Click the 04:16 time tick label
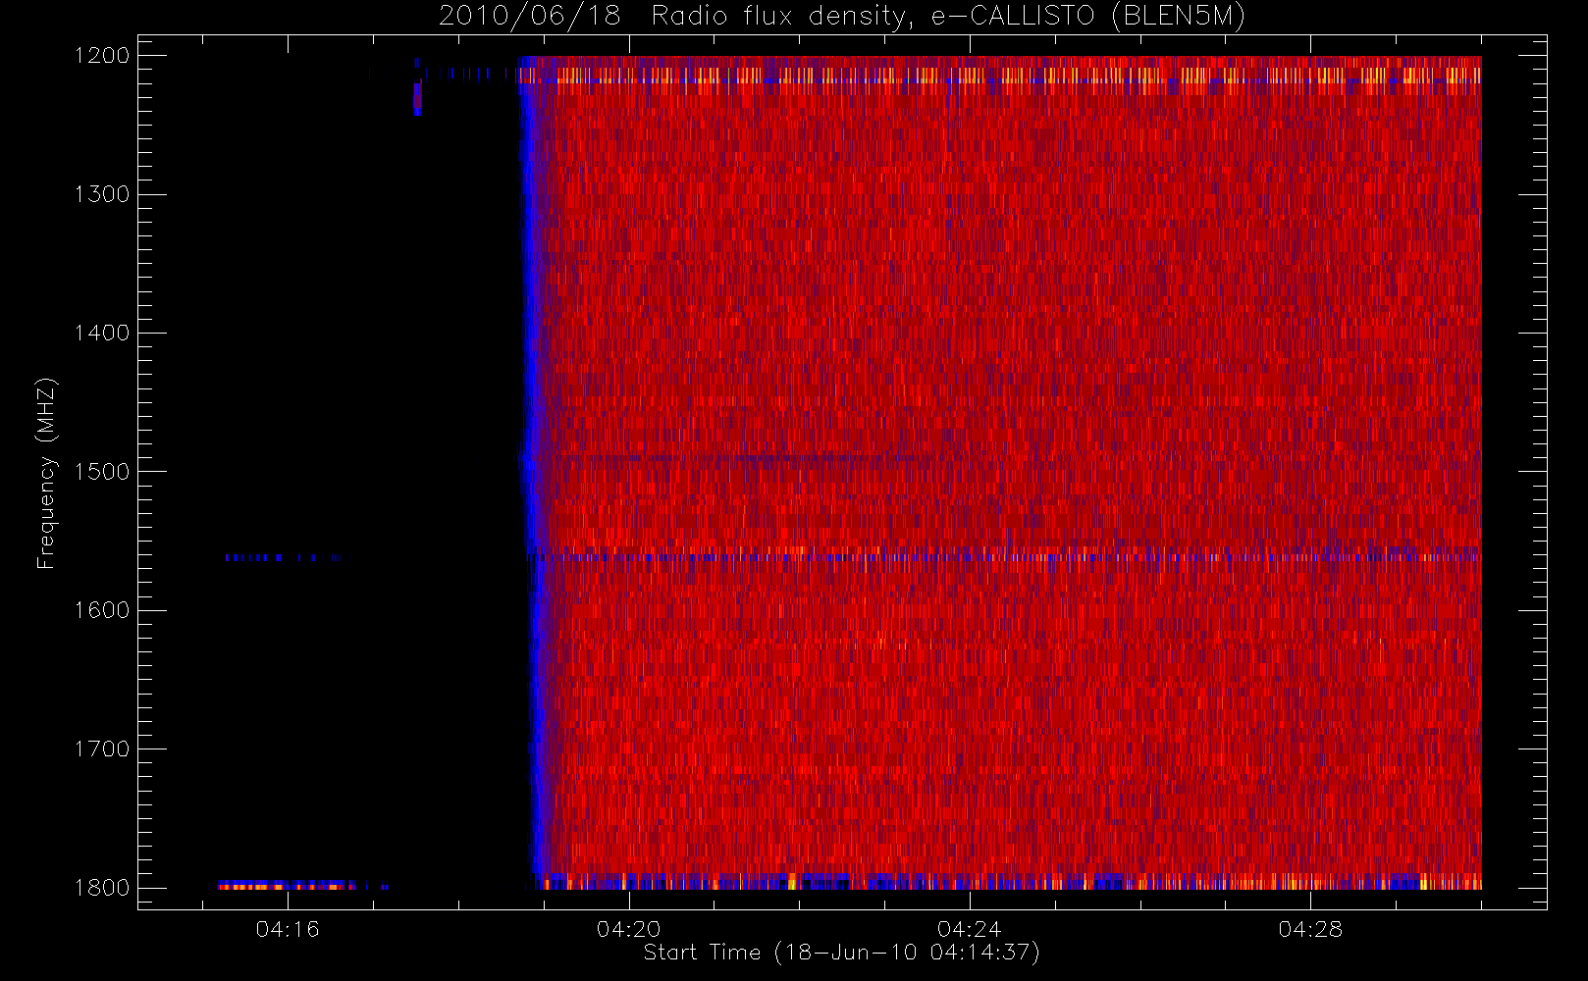 click(288, 929)
